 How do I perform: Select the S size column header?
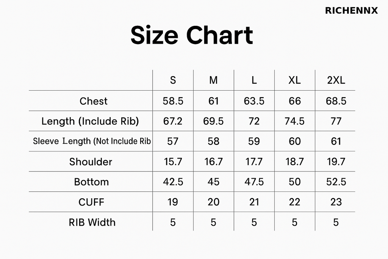point(173,80)
